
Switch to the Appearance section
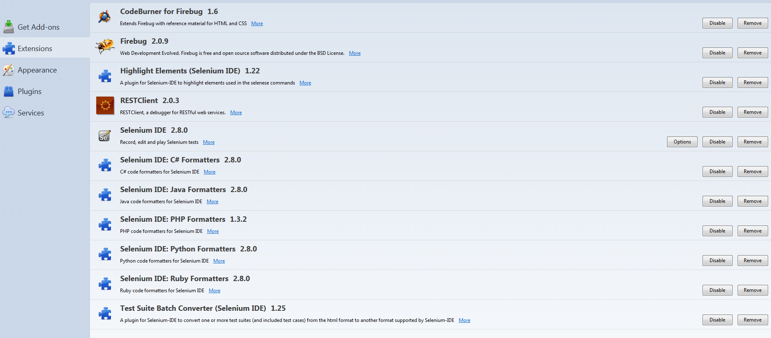click(x=37, y=70)
